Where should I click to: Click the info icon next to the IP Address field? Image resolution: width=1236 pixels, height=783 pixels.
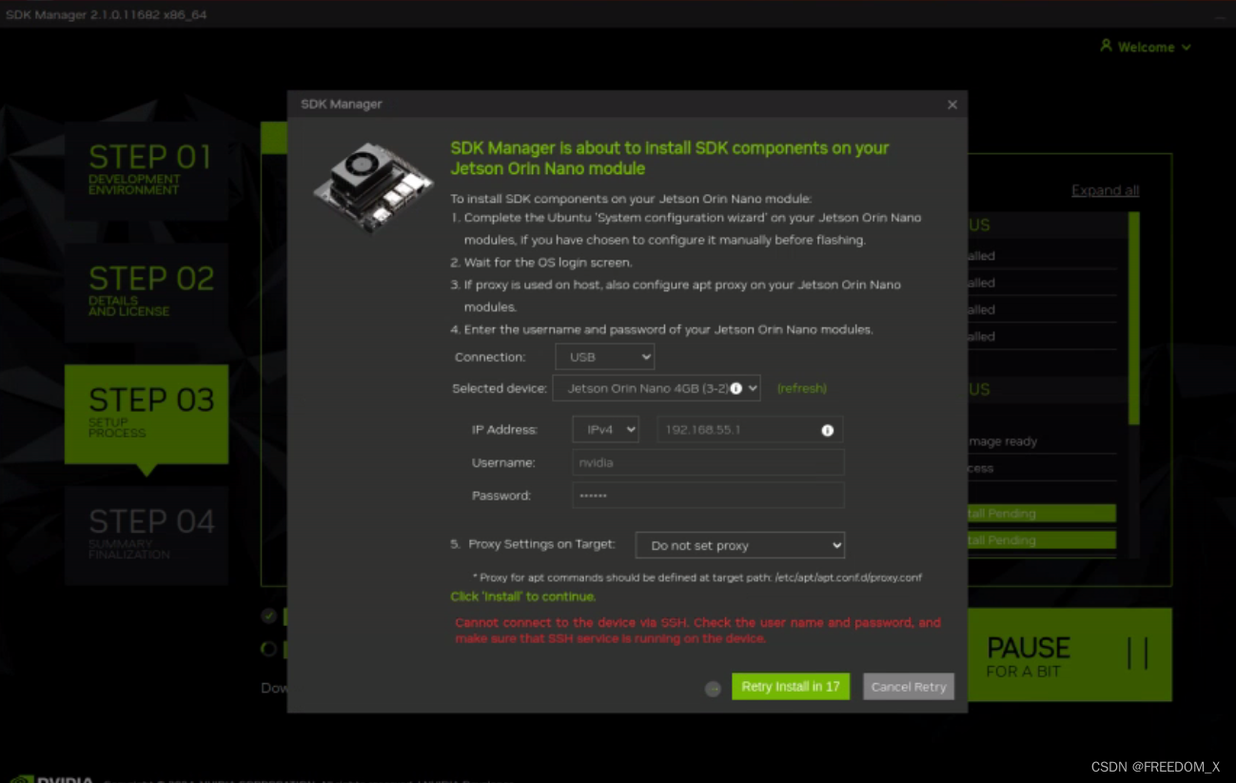[x=828, y=429]
